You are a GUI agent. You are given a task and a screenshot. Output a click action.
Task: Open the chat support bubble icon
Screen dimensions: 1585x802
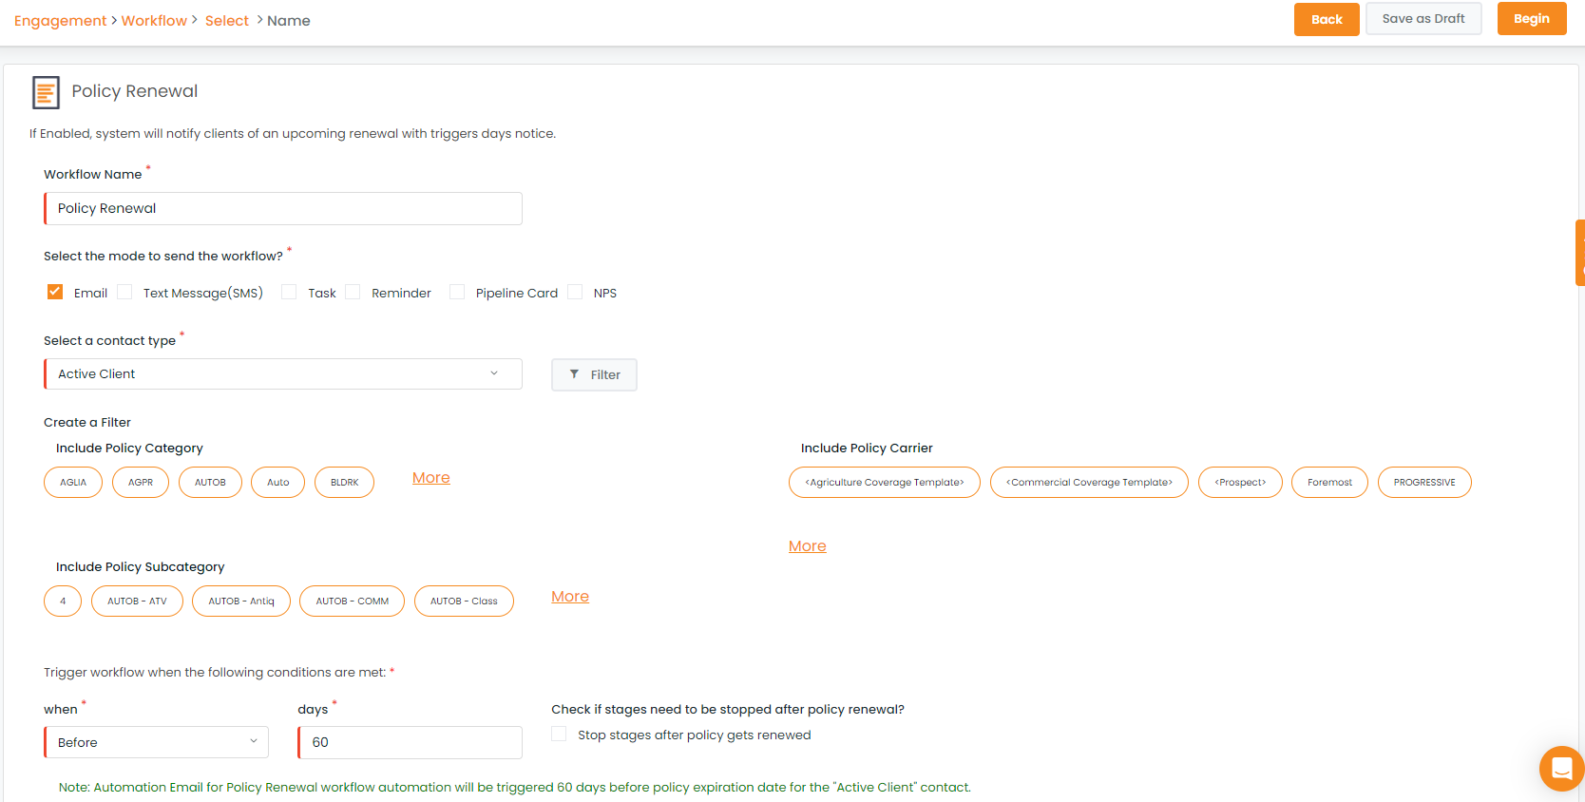[x=1561, y=768]
